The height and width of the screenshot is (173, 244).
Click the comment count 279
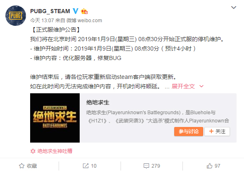click(x=156, y=166)
